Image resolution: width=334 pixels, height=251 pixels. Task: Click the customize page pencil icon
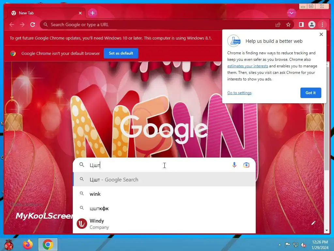coord(313,223)
